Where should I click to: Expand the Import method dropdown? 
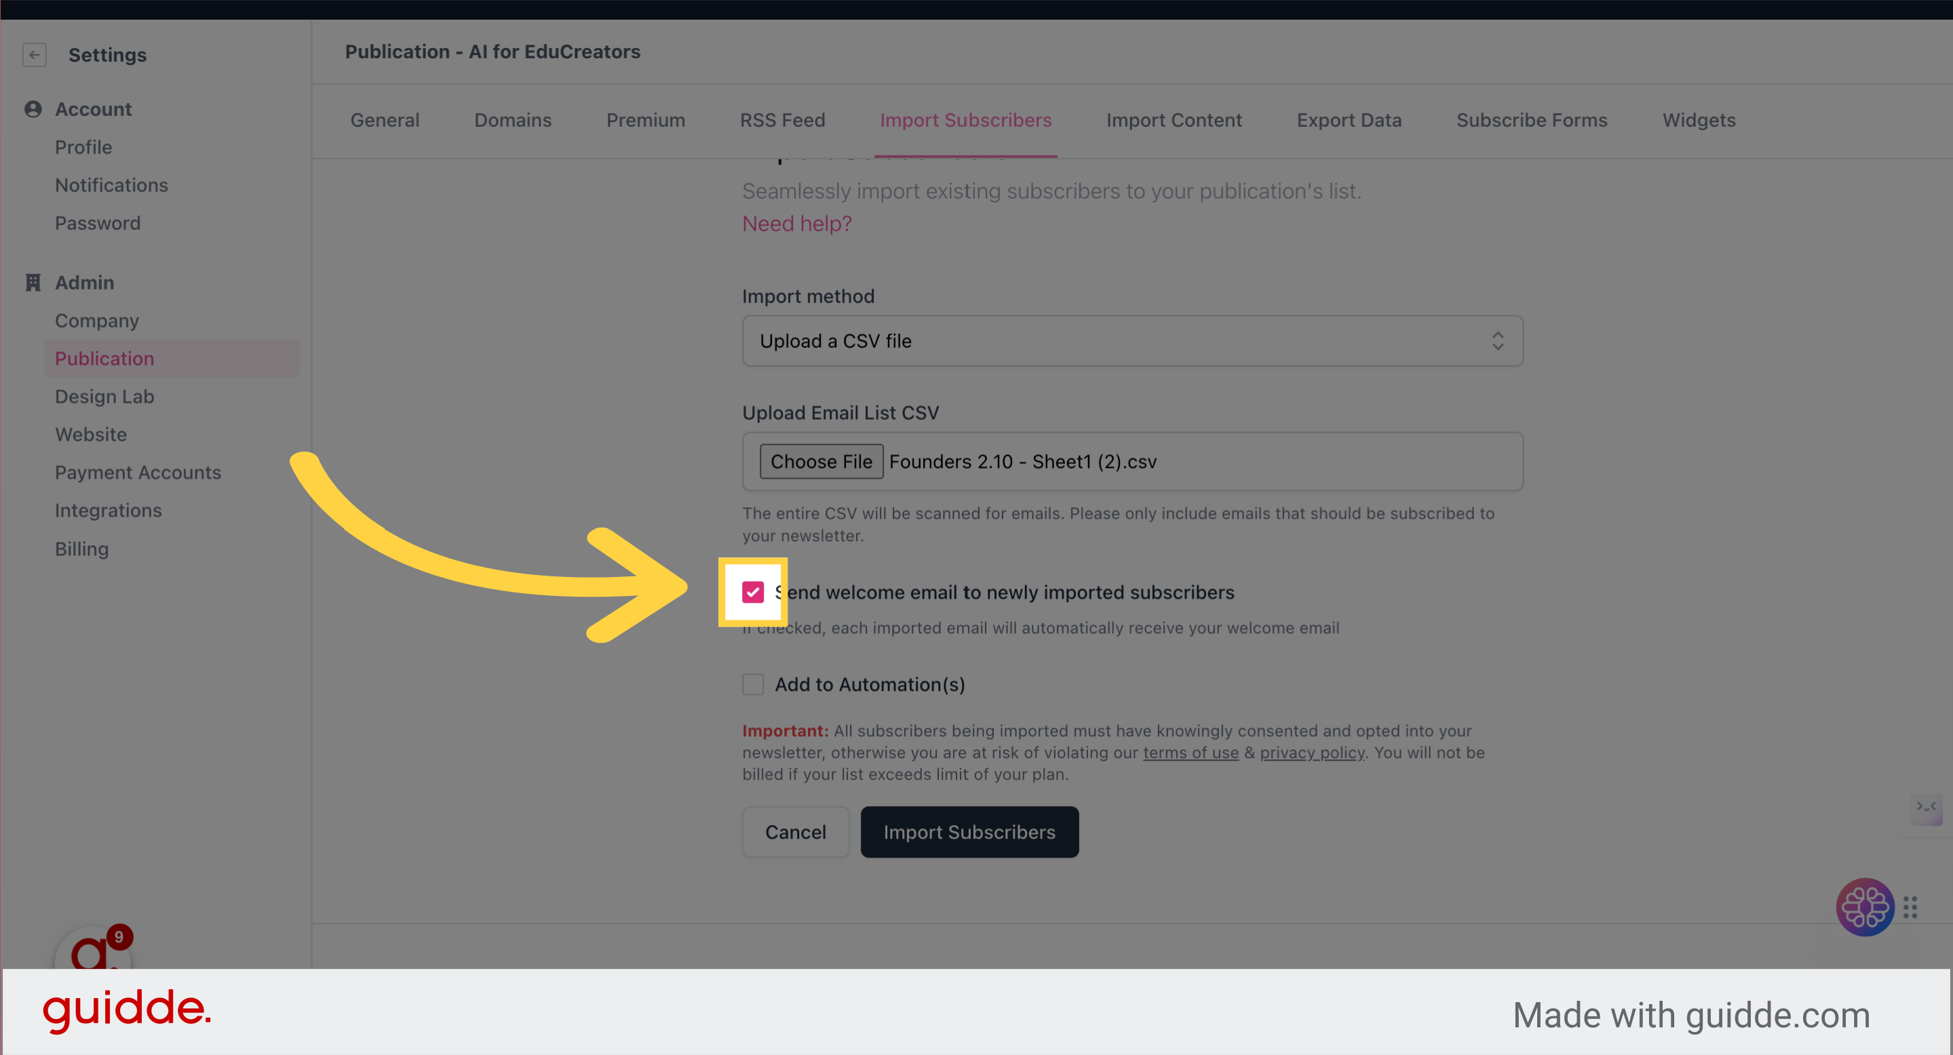tap(1132, 341)
